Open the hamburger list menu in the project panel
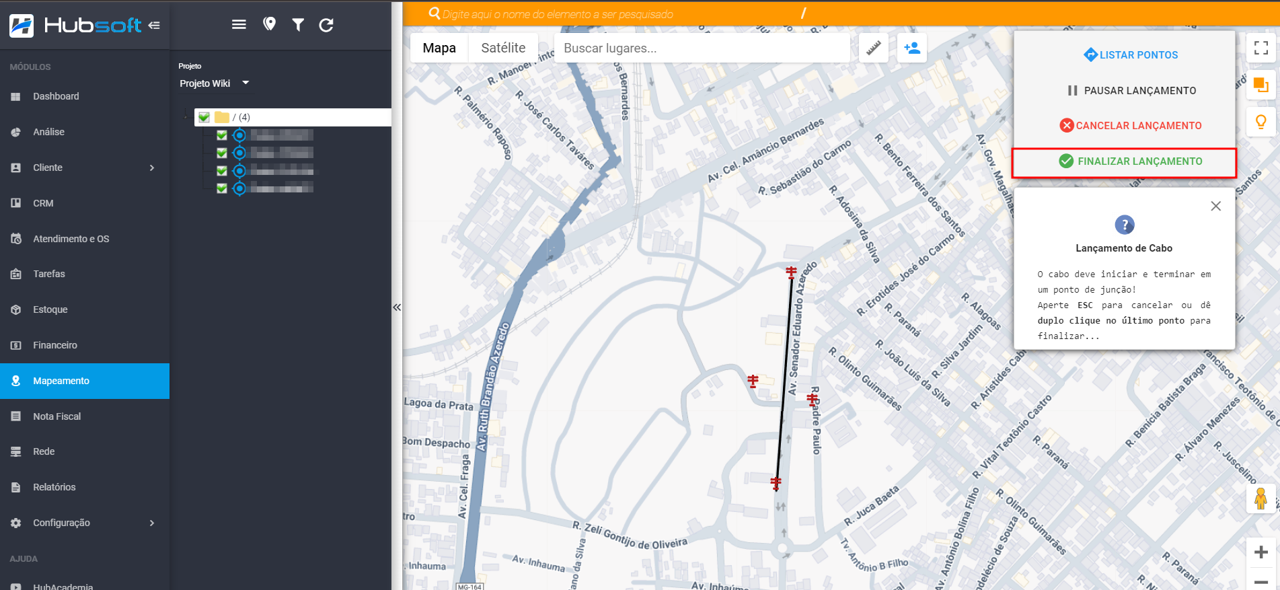 click(x=239, y=25)
